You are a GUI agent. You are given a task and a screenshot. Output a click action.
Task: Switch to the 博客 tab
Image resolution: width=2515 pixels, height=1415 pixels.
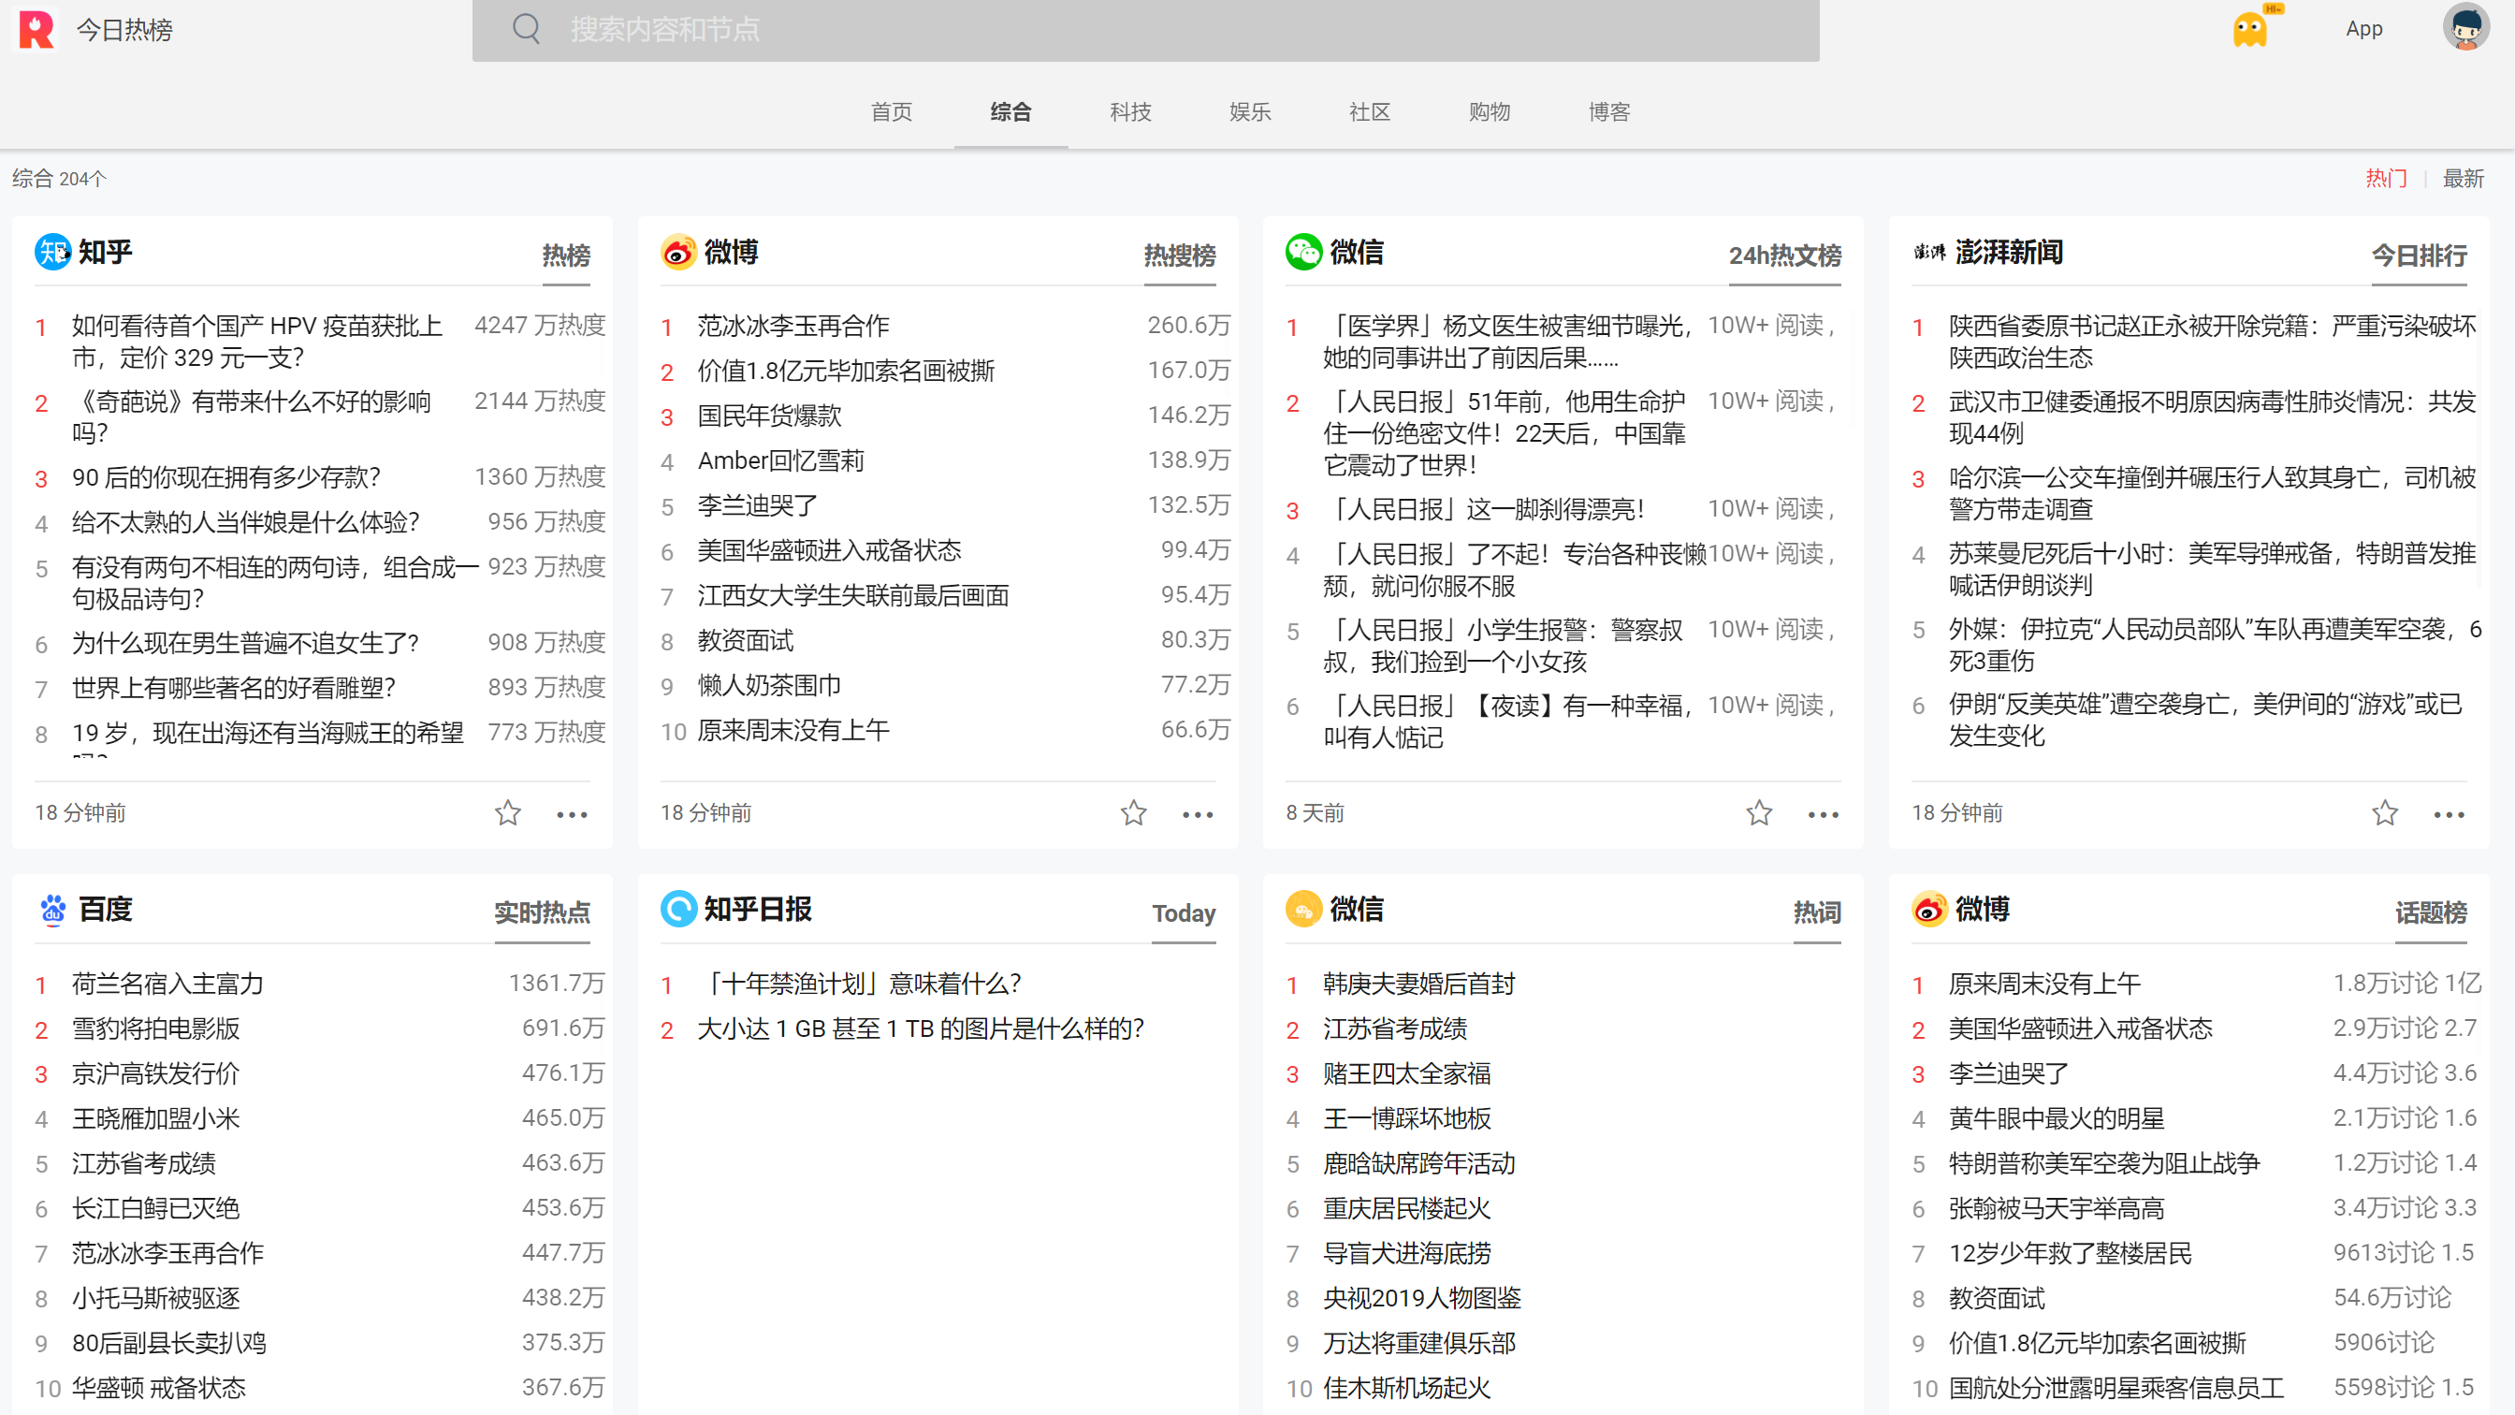(1609, 112)
